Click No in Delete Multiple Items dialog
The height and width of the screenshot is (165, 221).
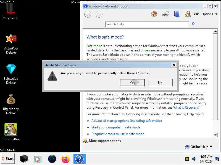pyautogui.click(x=160, y=83)
